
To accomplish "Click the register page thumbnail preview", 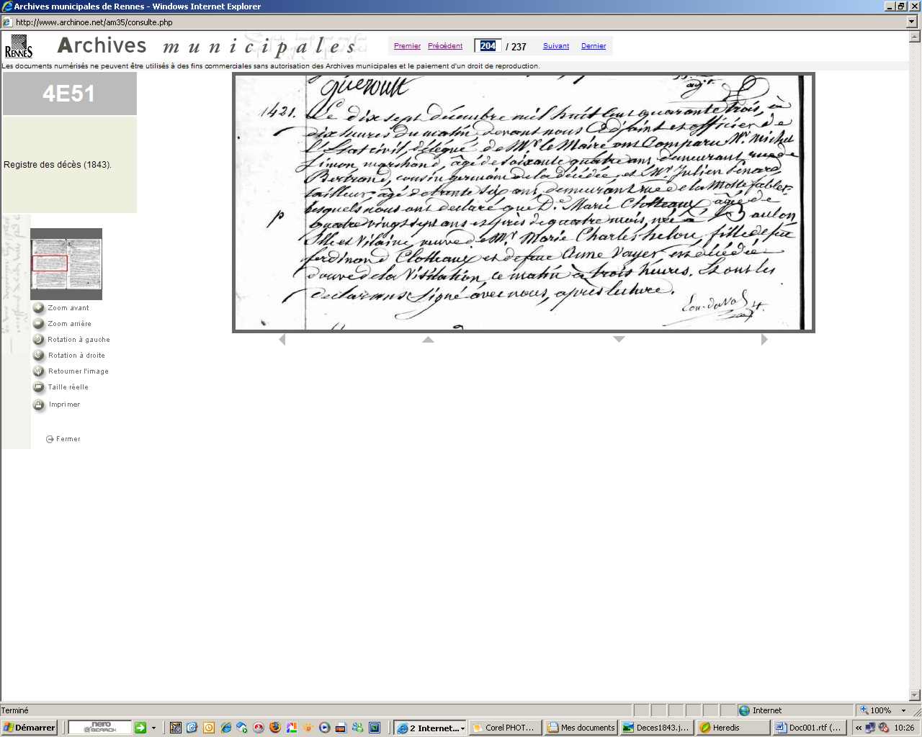I will pyautogui.click(x=66, y=264).
